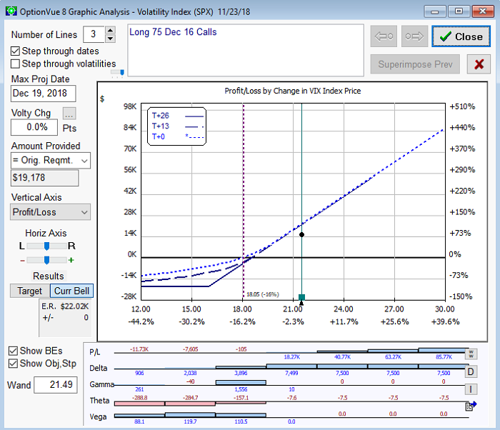Click the left arrow previous-step icon
The image size is (500, 430).
[385, 36]
